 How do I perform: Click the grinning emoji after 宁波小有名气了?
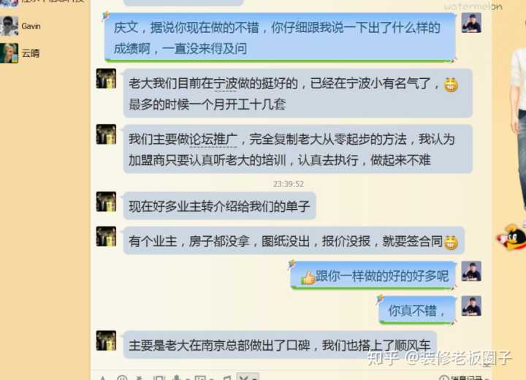tap(451, 85)
